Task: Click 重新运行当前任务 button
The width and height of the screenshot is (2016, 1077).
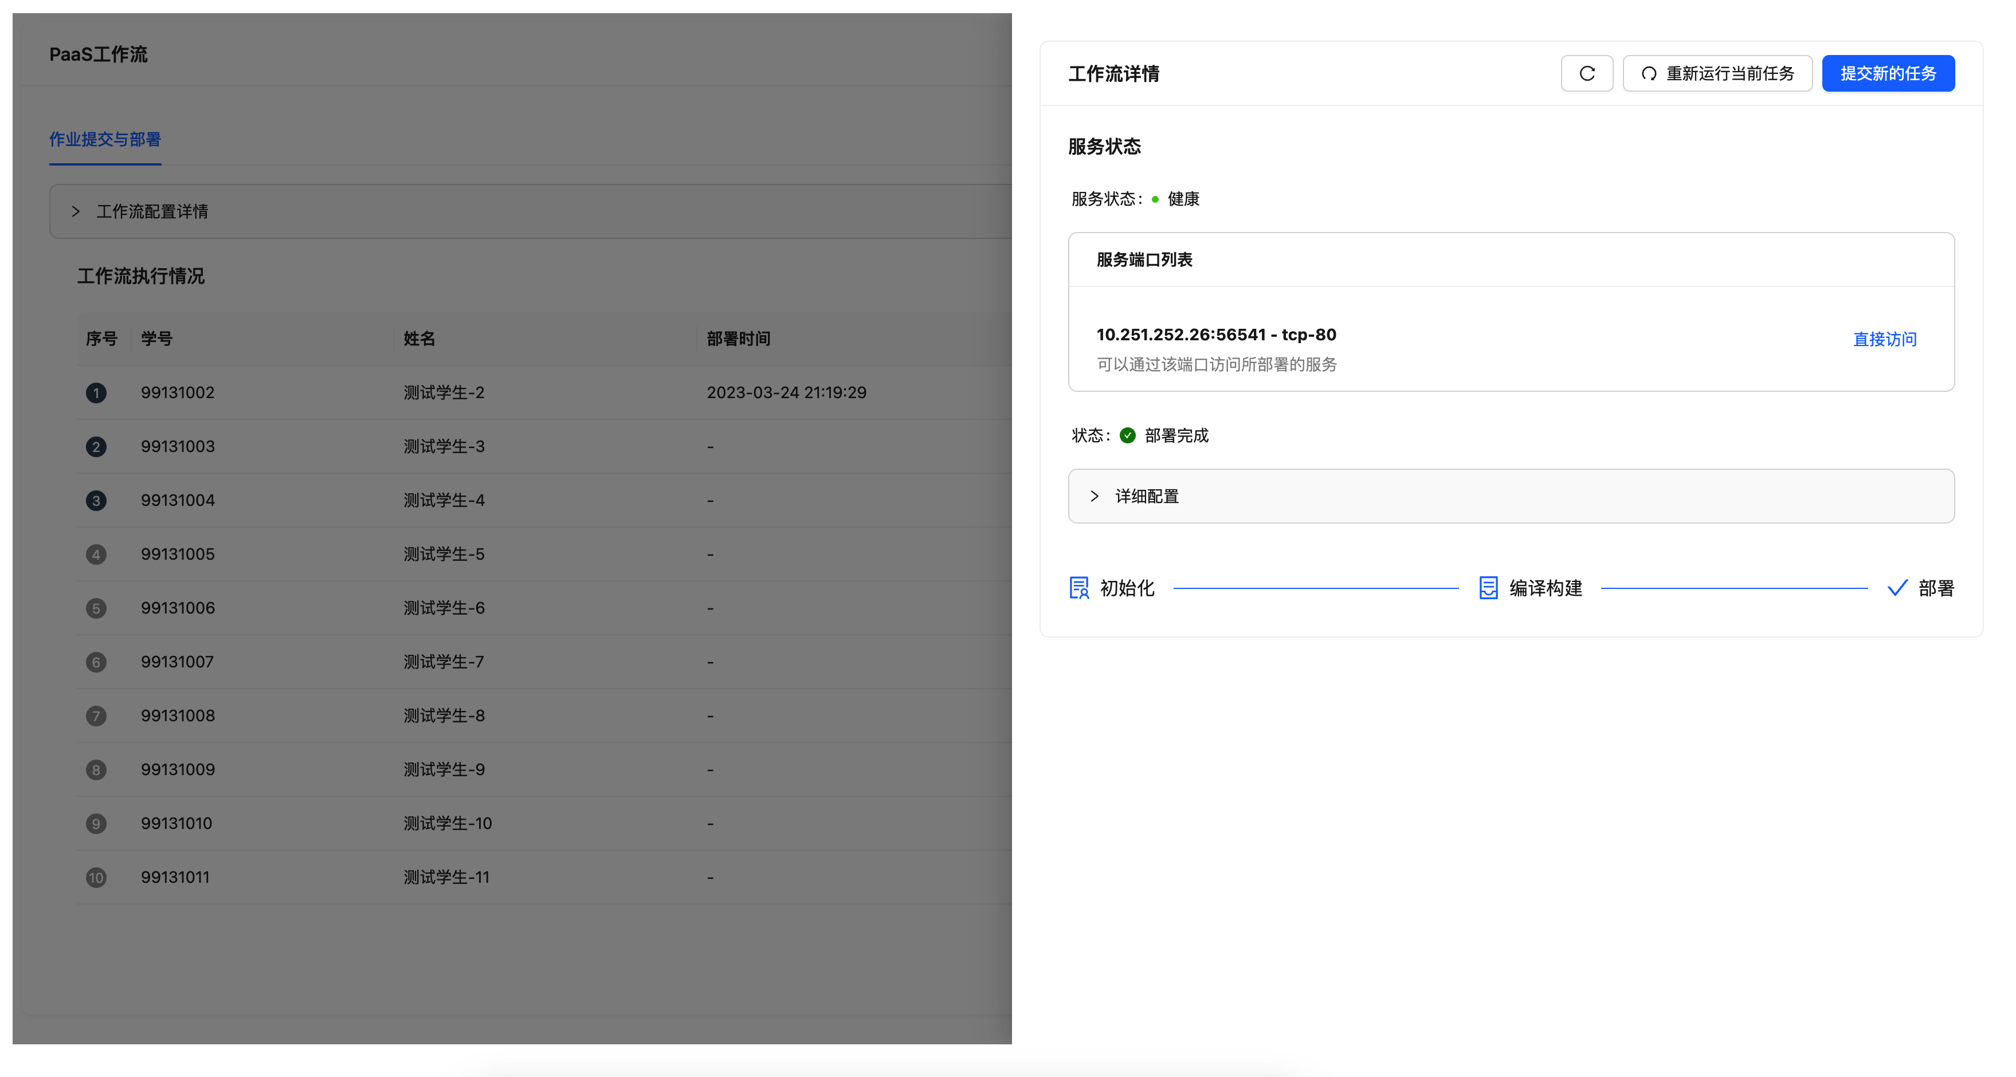Action: click(1717, 73)
